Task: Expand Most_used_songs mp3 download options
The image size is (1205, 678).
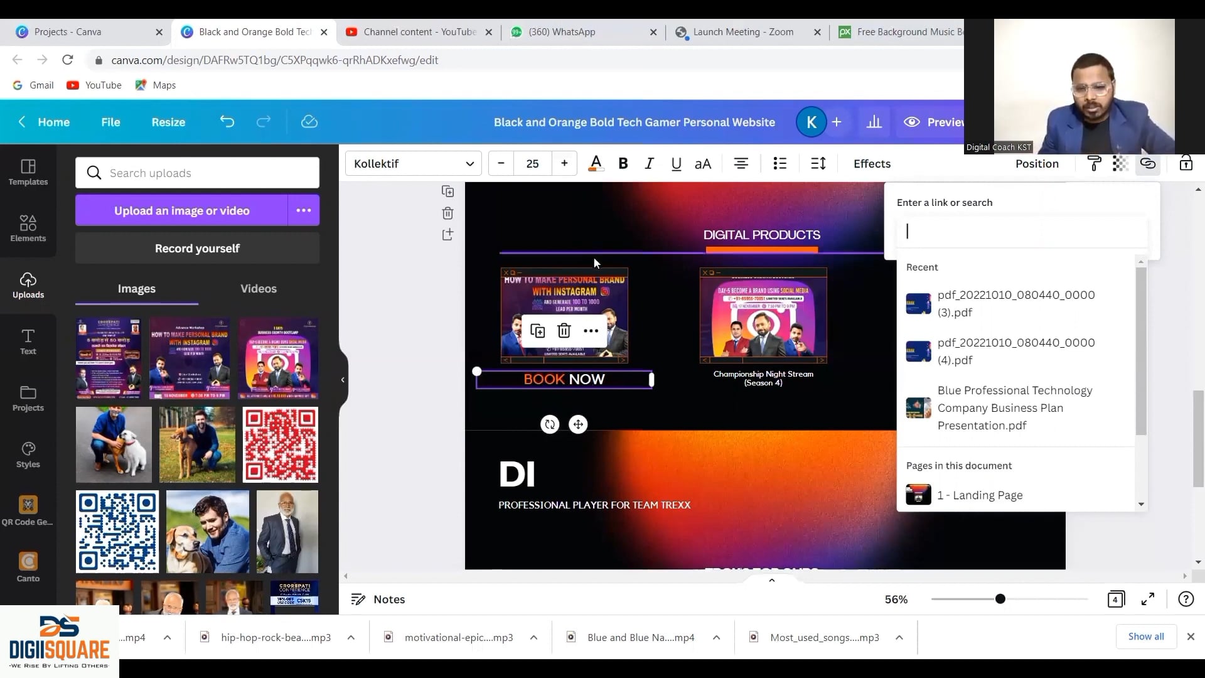Action: click(x=899, y=637)
